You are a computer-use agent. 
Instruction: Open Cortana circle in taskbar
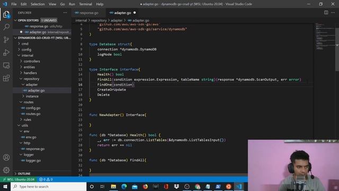[x=92, y=186]
